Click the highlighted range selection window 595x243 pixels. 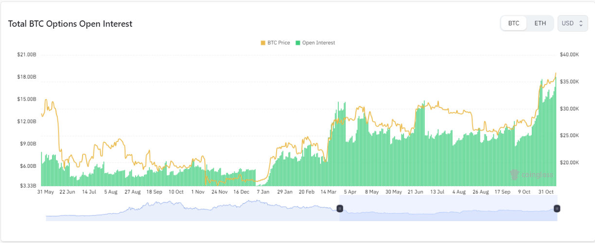447,209
